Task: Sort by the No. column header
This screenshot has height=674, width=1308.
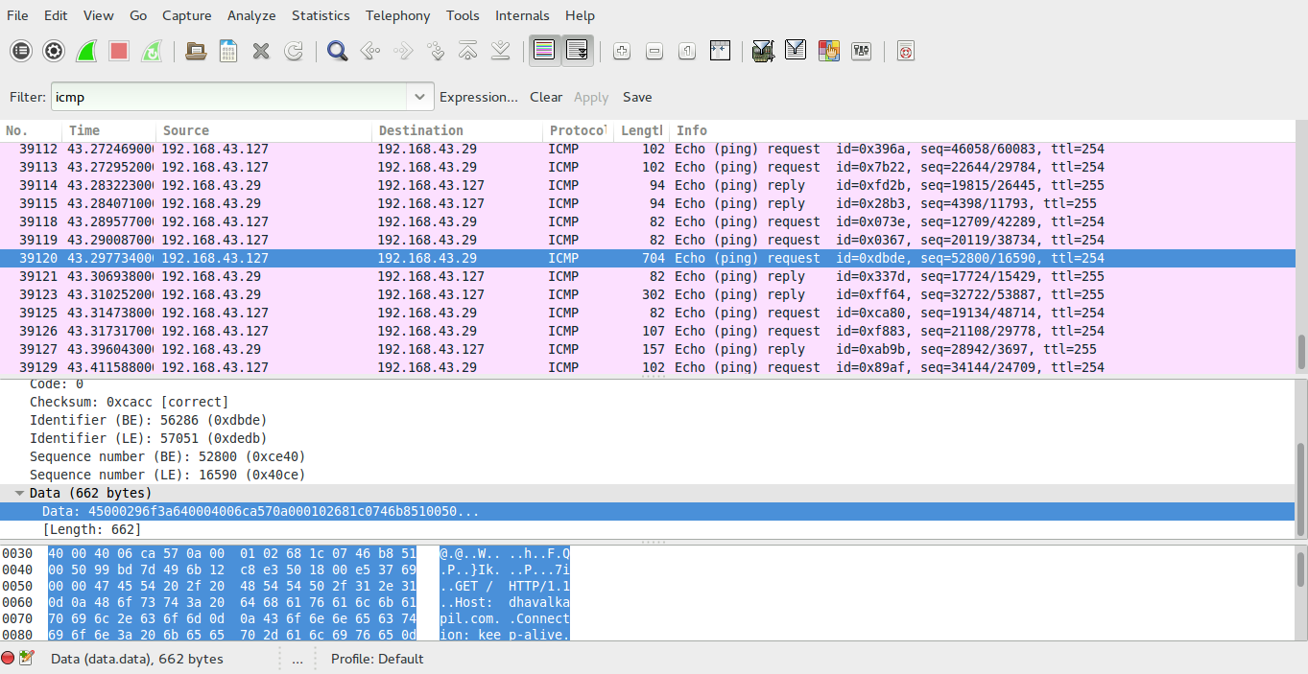Action: pos(32,130)
